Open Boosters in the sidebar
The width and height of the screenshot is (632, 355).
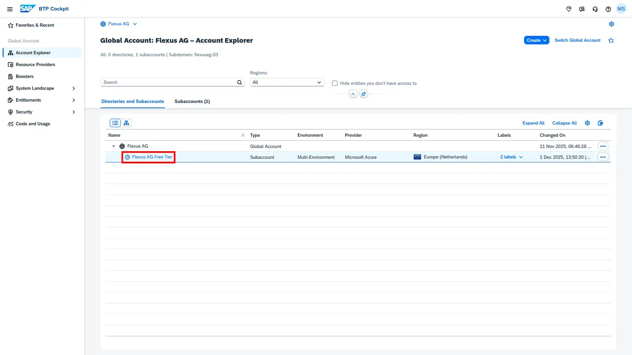point(25,76)
